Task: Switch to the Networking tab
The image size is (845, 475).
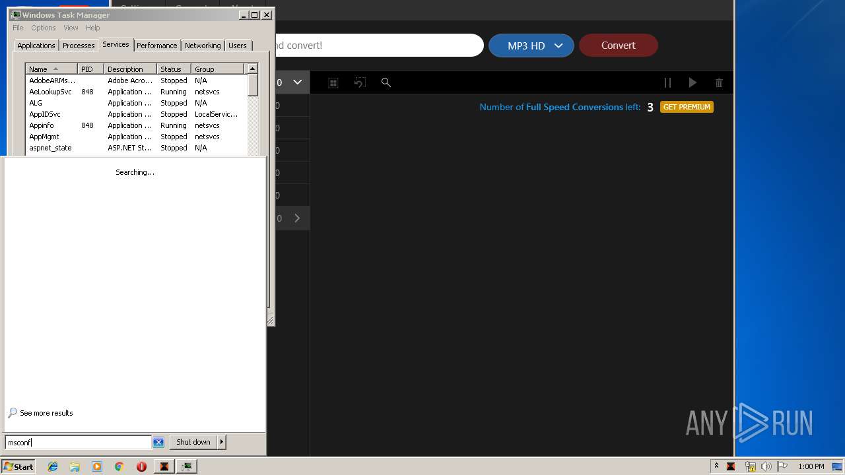Action: click(203, 46)
